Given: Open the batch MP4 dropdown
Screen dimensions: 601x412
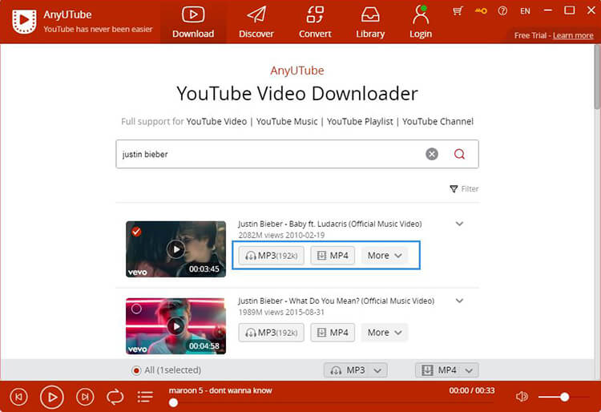Looking at the screenshot, I should [x=447, y=370].
